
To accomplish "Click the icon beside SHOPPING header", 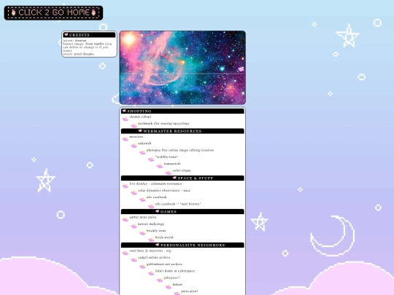I will 124,111.
